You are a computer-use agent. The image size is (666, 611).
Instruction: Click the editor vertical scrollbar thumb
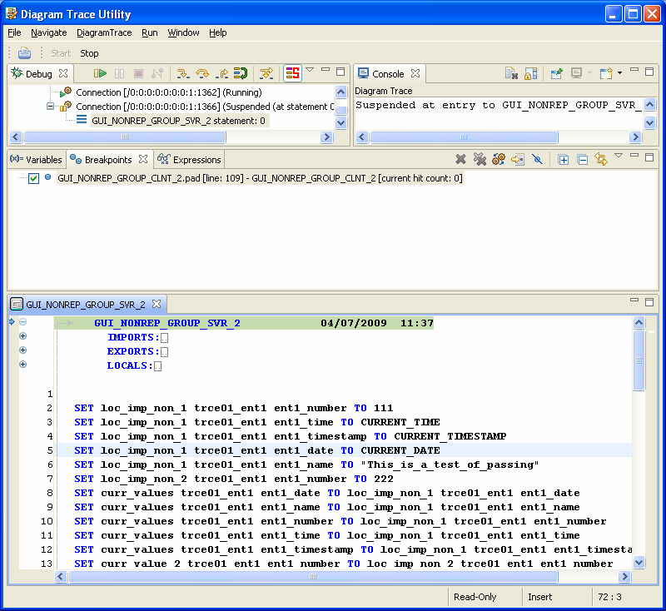pos(639,360)
